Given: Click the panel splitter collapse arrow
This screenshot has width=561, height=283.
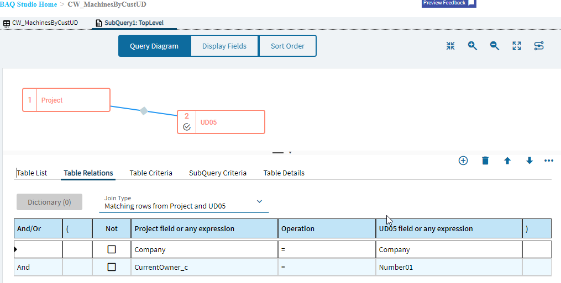Looking at the screenshot, I should click(290, 152).
